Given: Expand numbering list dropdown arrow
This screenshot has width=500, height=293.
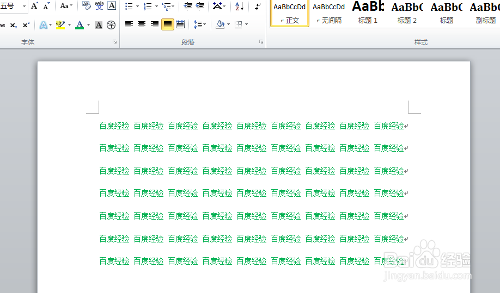Looking at the screenshot, I should pyautogui.click(x=156, y=7).
